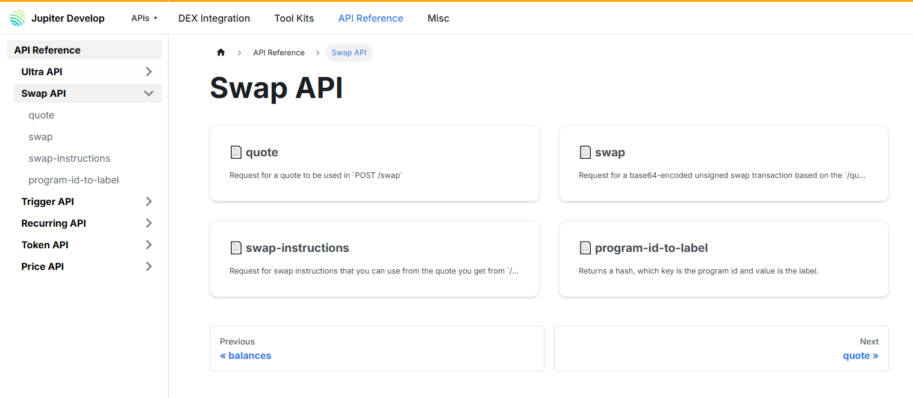The width and height of the screenshot is (913, 398).
Task: Click "Request for swap instructions" description text
Action: point(374,271)
